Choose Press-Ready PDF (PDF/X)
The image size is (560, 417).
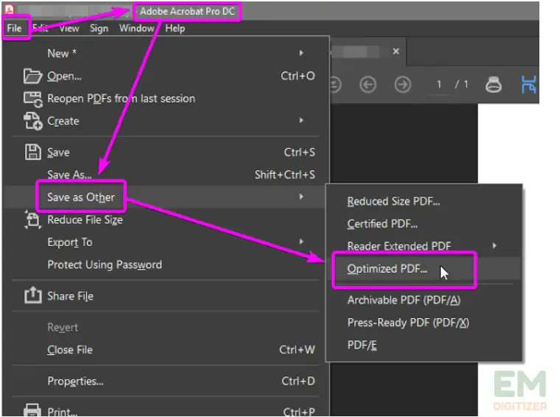coord(408,323)
